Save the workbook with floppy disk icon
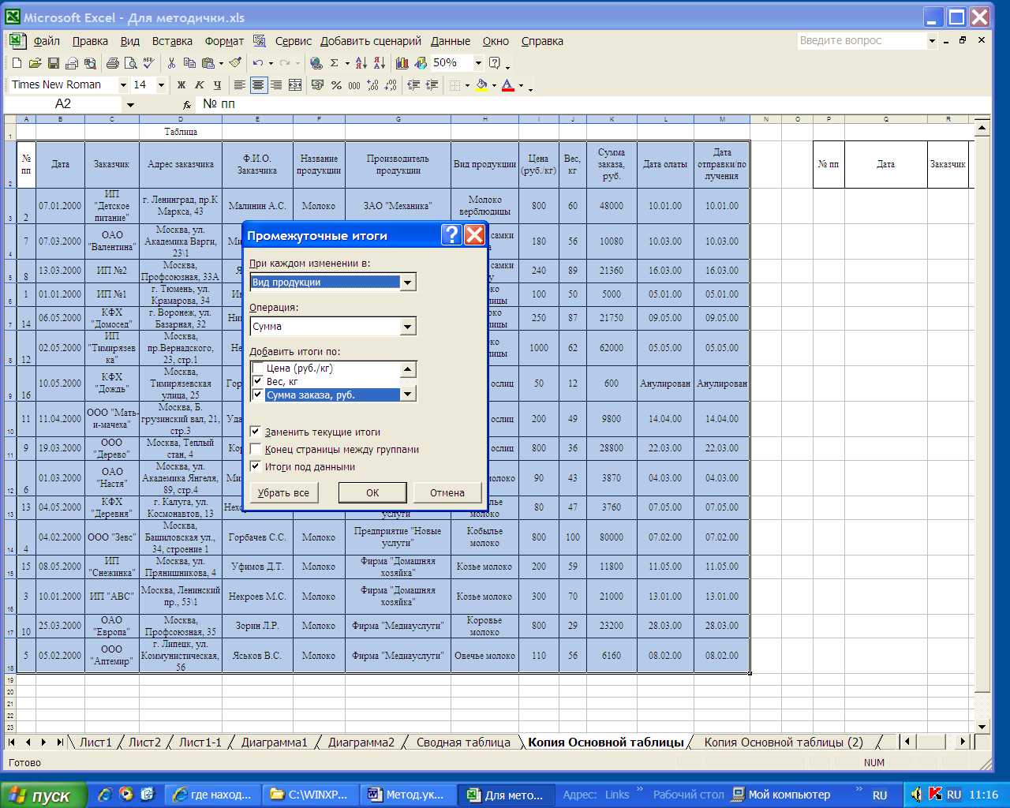 (x=53, y=63)
